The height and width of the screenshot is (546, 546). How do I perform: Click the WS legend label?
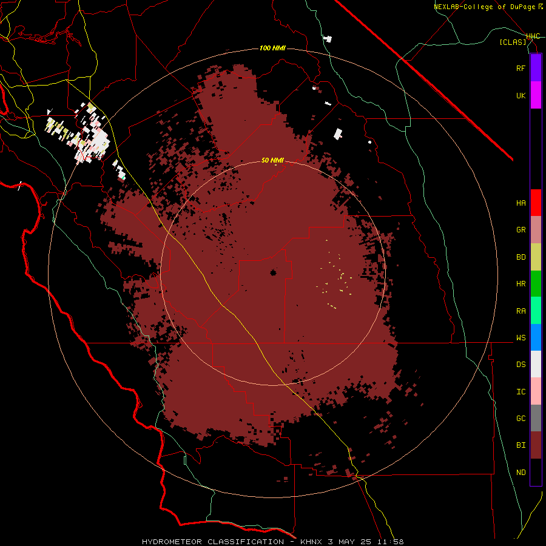(x=521, y=338)
